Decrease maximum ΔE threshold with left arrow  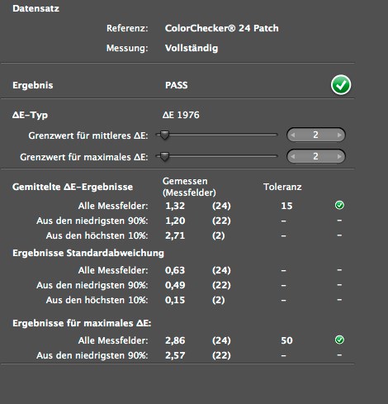pos(293,156)
